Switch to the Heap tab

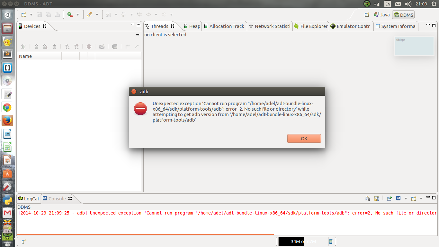tap(192, 26)
